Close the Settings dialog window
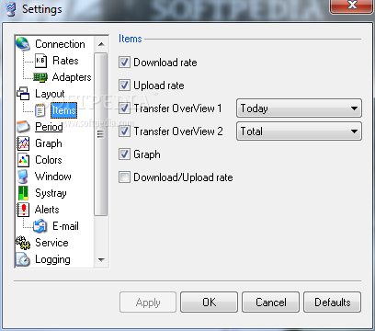The image size is (375, 331). [x=352, y=6]
